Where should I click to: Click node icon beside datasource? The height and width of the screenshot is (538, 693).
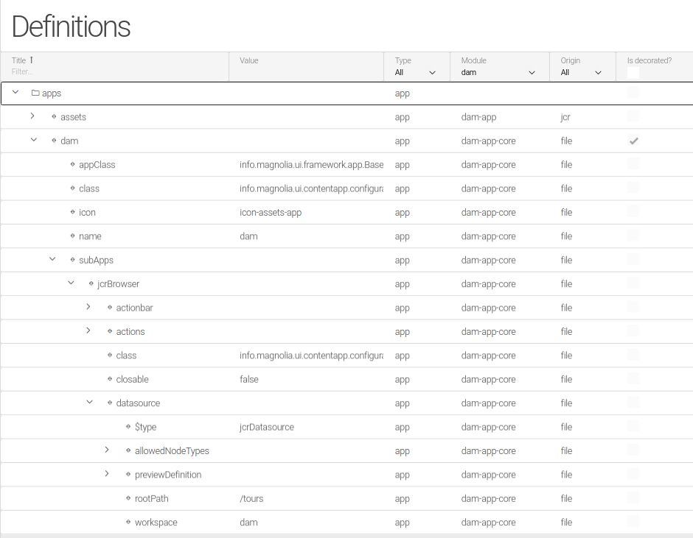point(110,403)
